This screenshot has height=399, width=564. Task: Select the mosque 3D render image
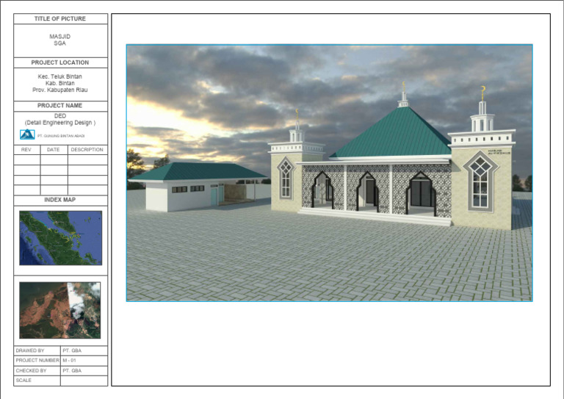pyautogui.click(x=329, y=173)
